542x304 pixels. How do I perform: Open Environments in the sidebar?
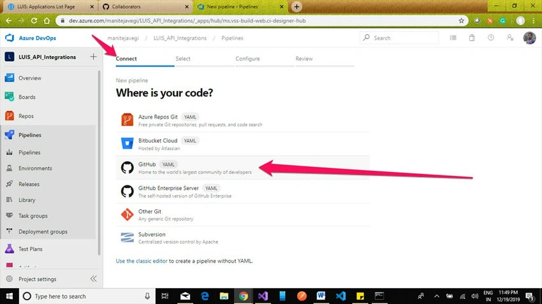coord(35,168)
